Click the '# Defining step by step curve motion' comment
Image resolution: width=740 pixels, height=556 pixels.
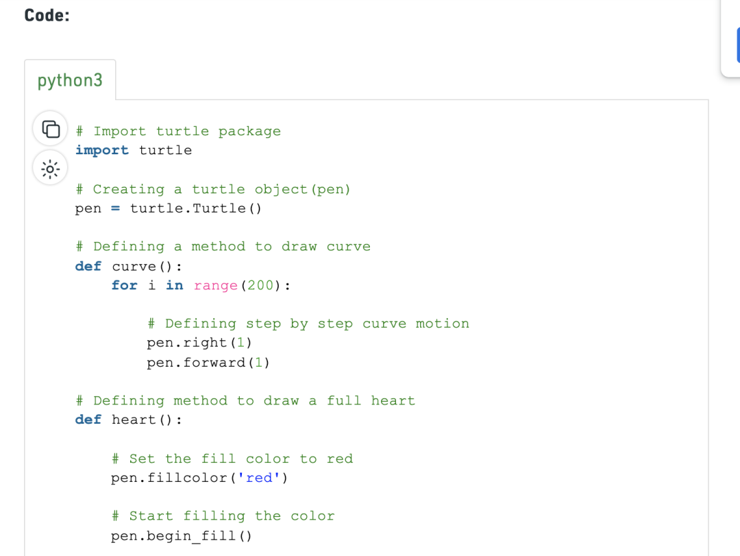click(x=308, y=324)
